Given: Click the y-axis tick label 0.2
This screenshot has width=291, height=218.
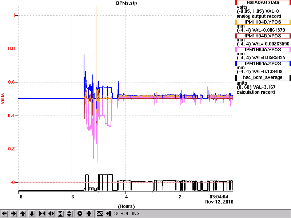Looking at the screenshot, I should pos(12,149).
